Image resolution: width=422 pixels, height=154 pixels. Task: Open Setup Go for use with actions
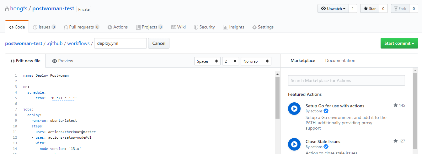pos(335,106)
